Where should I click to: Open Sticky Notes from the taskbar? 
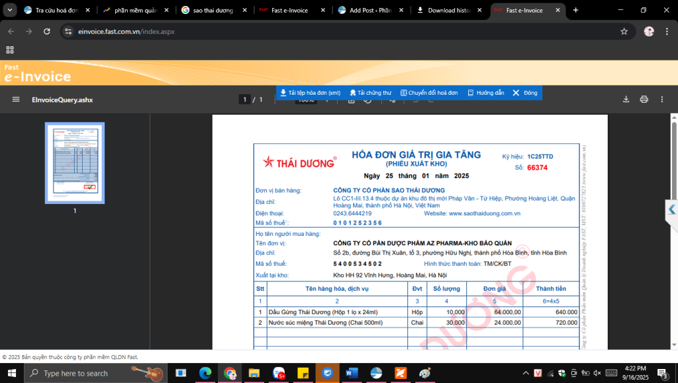[303, 373]
